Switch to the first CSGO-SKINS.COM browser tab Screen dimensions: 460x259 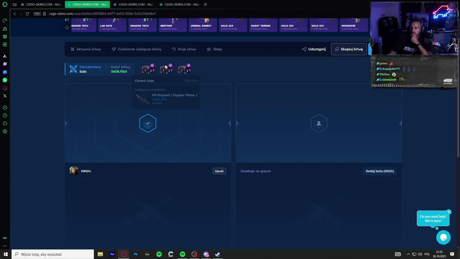(41, 4)
